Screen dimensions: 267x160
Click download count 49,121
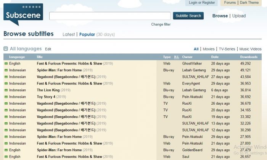245,70
